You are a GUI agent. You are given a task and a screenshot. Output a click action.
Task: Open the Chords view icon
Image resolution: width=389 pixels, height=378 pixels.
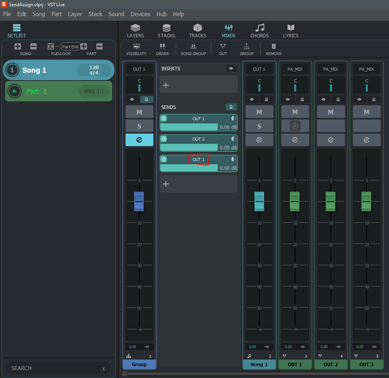(260, 28)
